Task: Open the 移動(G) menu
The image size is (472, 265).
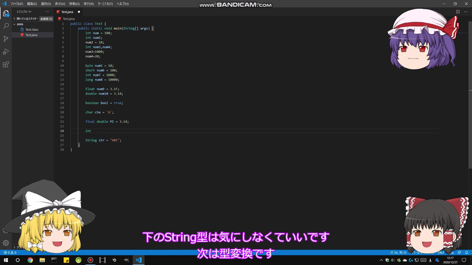Action: click(74, 3)
